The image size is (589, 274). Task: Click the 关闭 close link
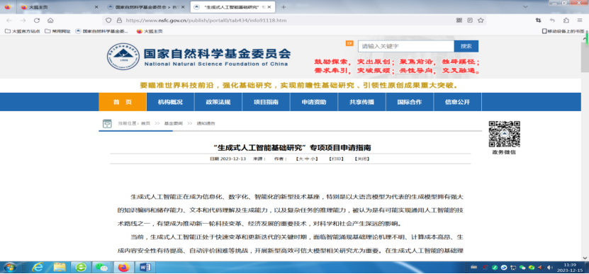tap(362, 159)
